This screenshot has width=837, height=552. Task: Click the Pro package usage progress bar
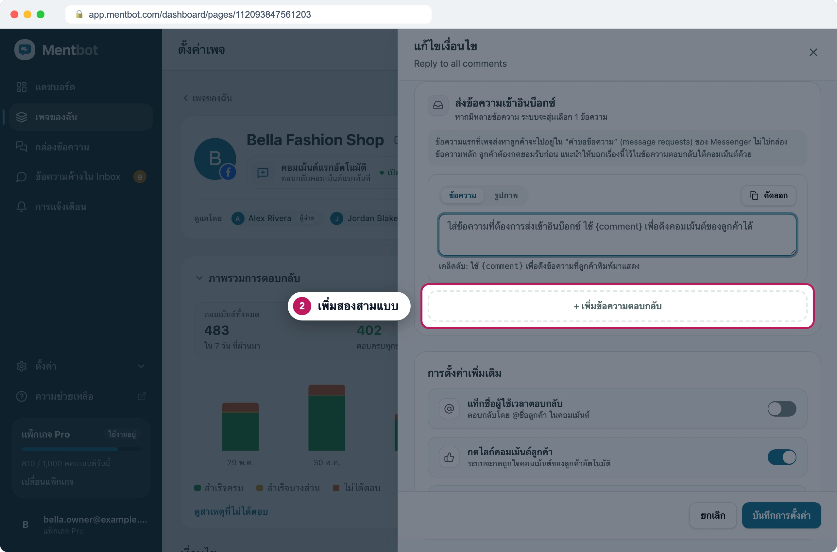81,449
